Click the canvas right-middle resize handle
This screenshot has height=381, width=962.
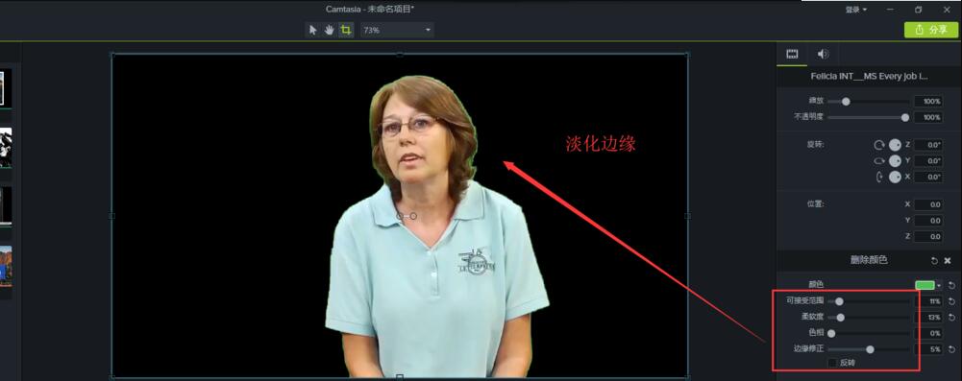[x=687, y=216]
